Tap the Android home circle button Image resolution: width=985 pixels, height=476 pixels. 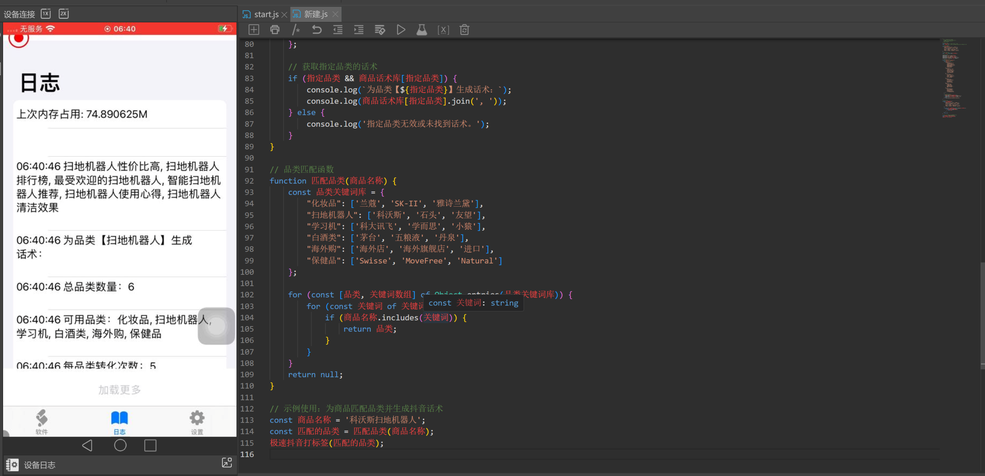coord(120,446)
